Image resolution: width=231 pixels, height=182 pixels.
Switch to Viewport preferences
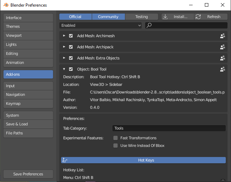tap(28, 35)
